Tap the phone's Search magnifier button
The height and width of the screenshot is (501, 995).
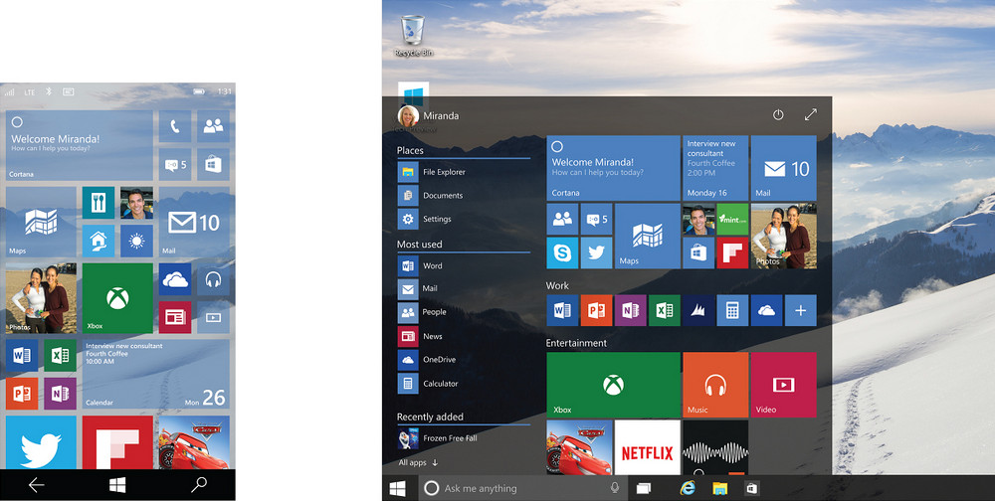(199, 485)
